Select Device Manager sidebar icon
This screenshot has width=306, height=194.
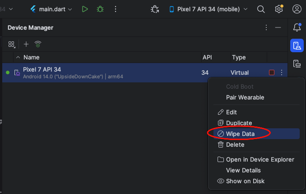297,45
